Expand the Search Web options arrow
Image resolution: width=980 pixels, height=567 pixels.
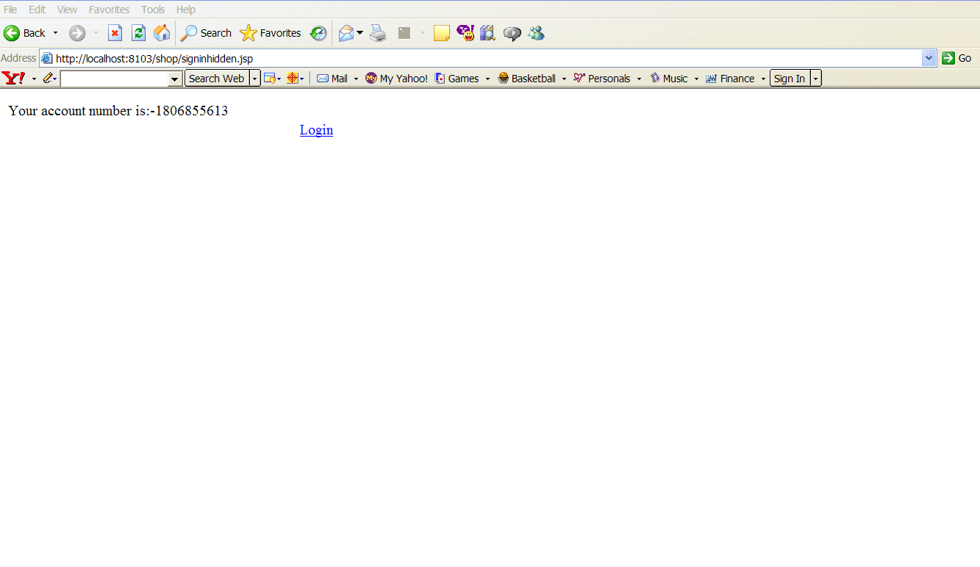point(254,79)
